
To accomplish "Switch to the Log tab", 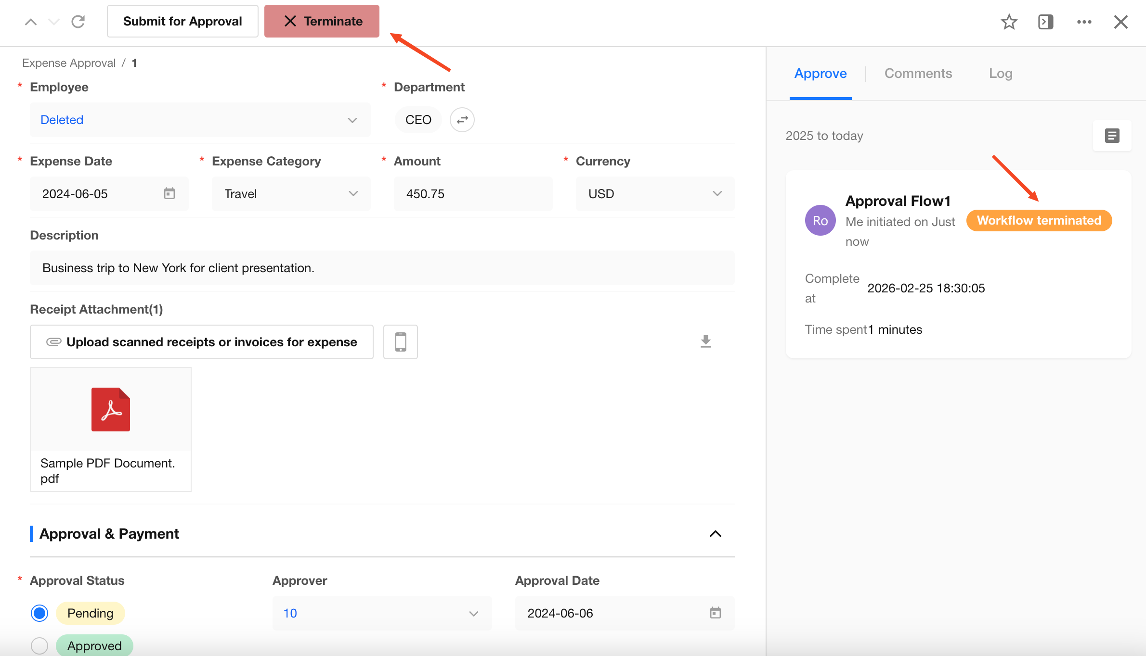I will [1000, 74].
